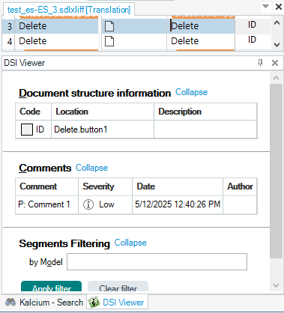Collapse the Segments Filtering section

130,243
